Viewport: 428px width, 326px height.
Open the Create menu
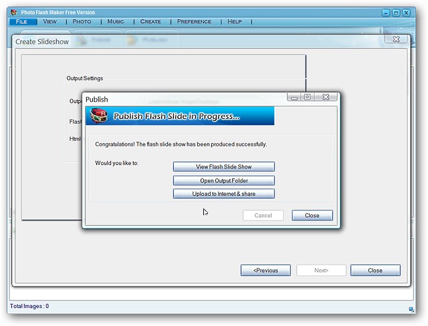(150, 21)
